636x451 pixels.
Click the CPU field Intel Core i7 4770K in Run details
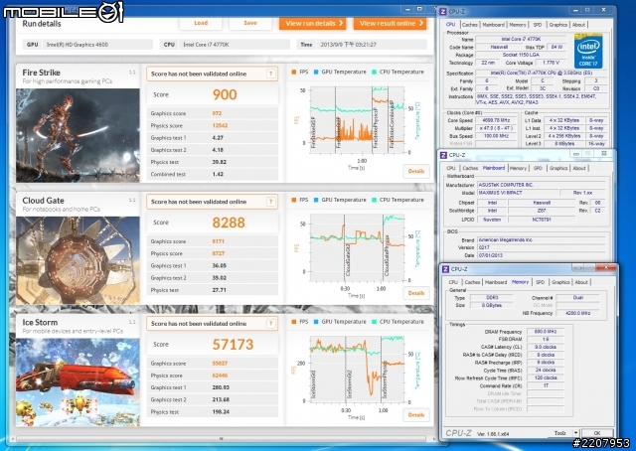[235, 45]
